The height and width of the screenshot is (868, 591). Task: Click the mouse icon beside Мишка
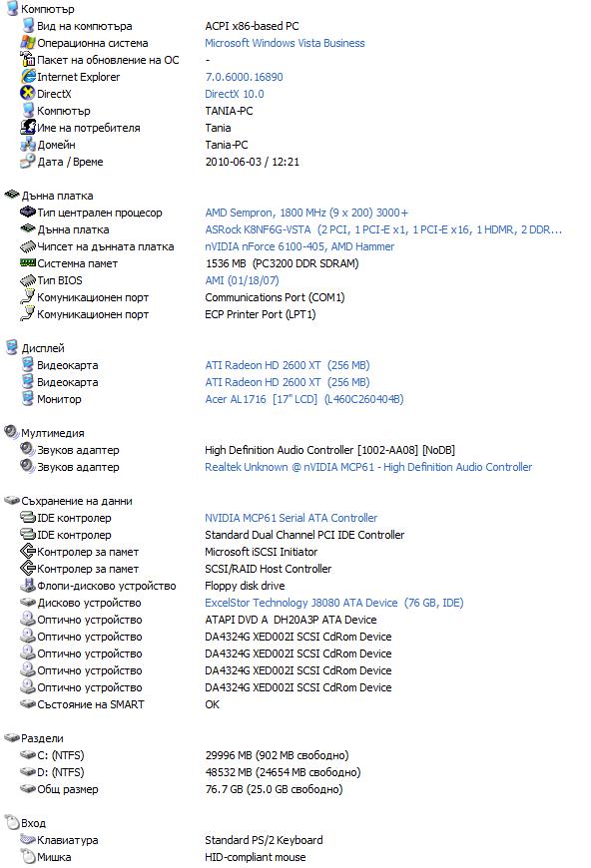point(28,856)
